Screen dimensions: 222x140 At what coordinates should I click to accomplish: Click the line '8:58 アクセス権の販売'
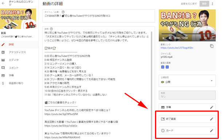click(57, 83)
